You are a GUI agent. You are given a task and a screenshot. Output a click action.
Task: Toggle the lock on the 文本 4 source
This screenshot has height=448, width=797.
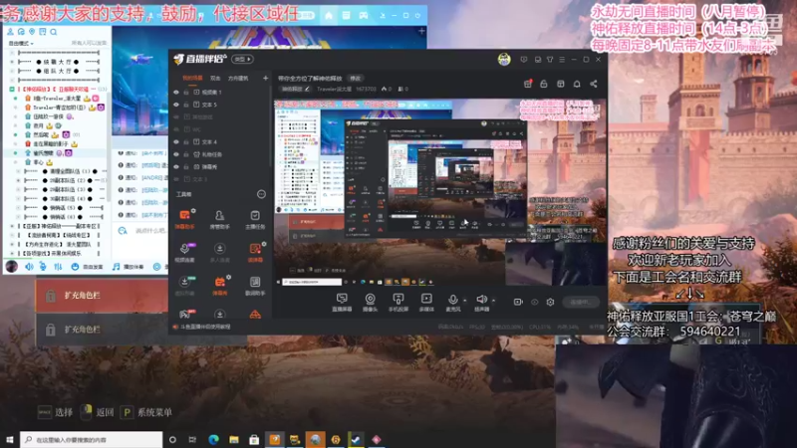(186, 142)
